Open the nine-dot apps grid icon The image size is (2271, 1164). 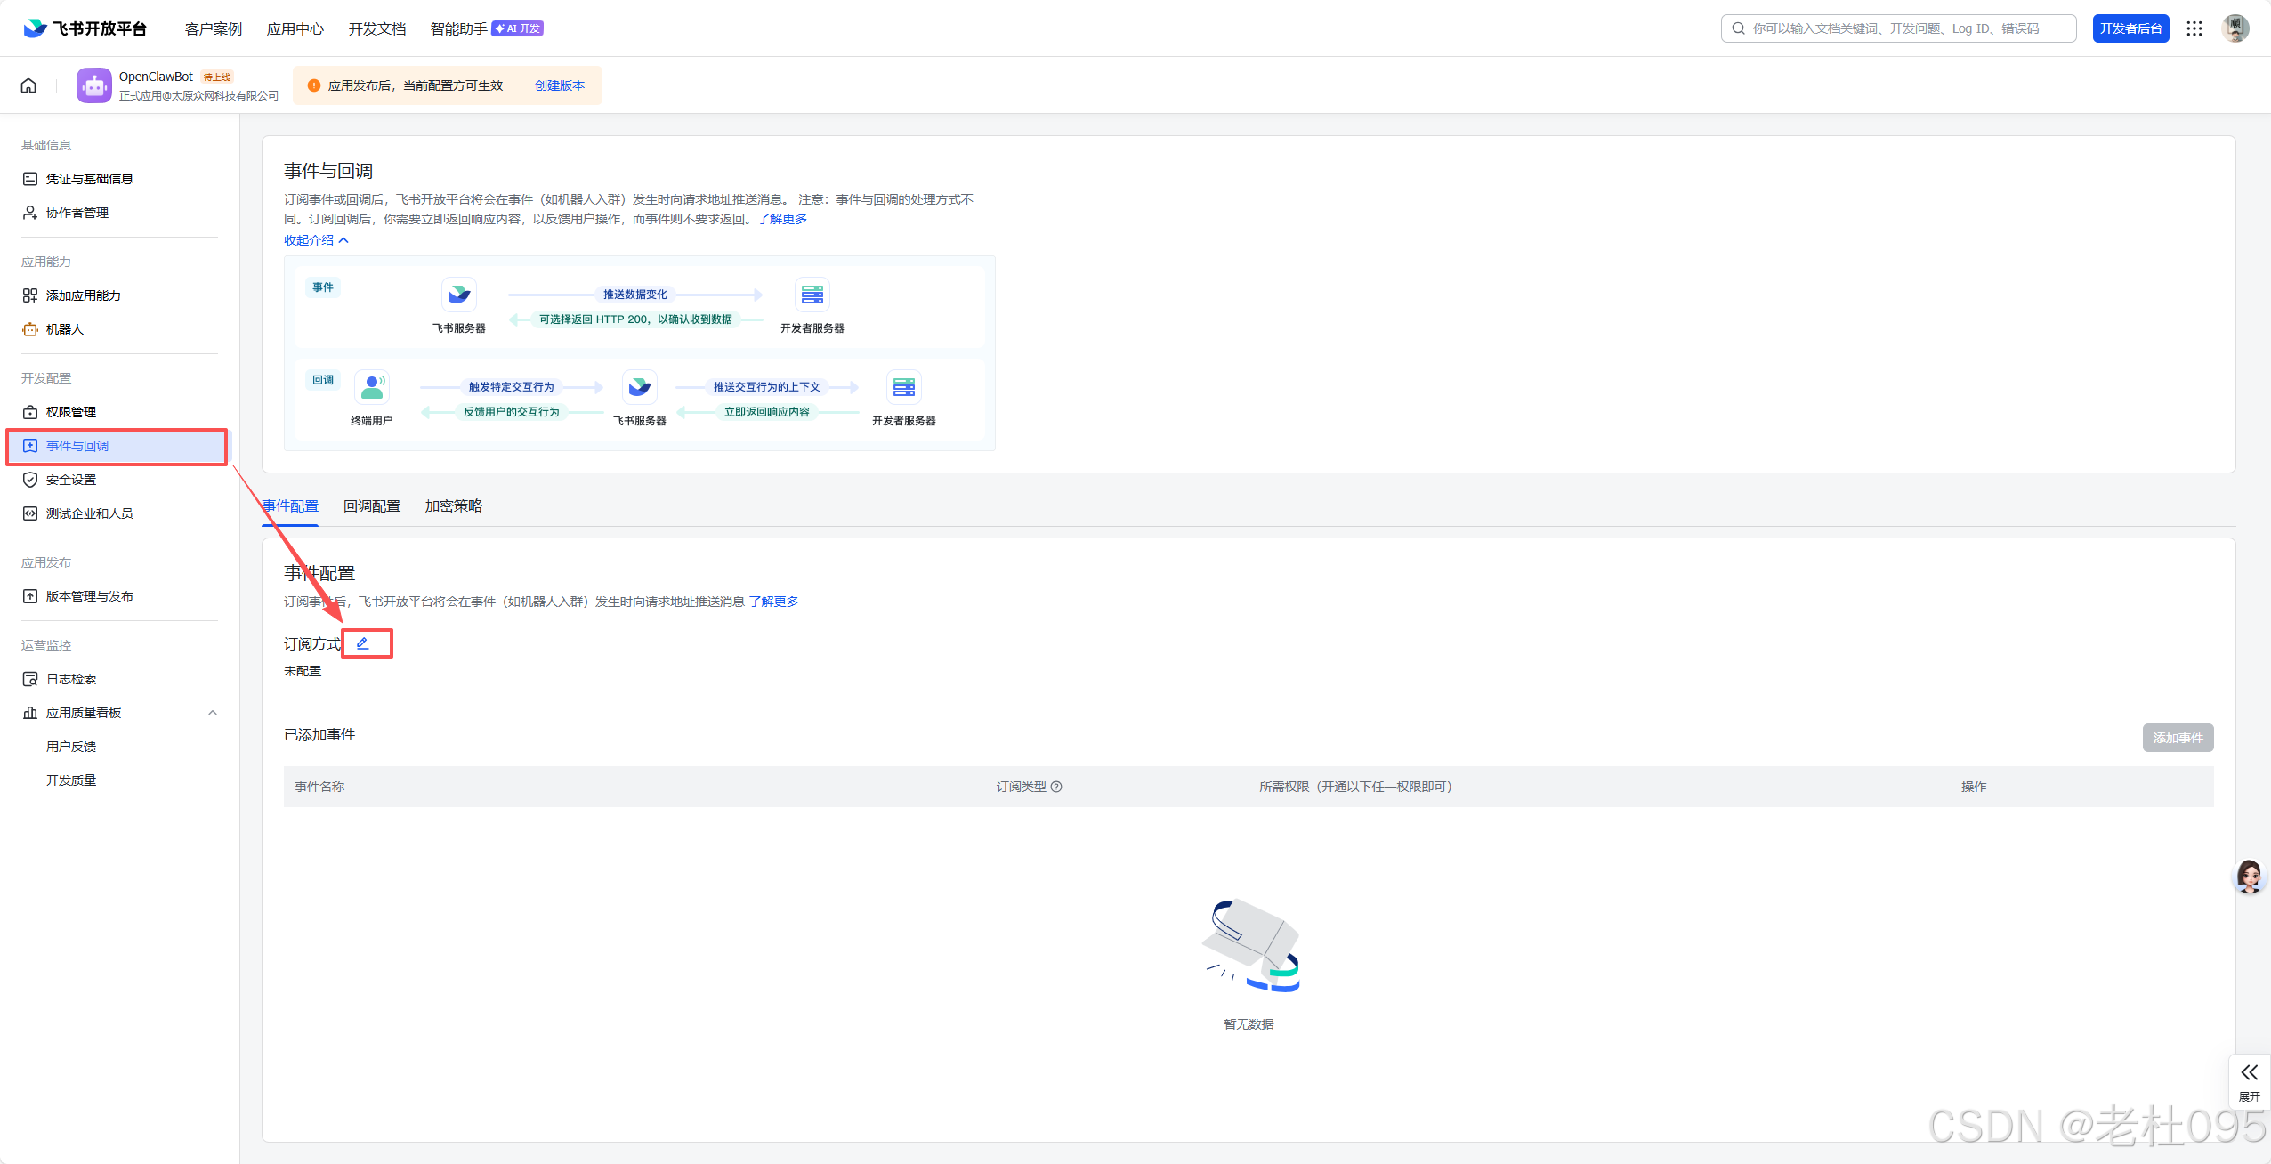2194,28
